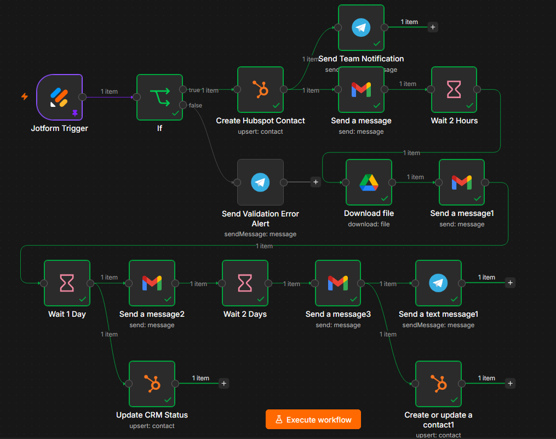556x439 pixels.
Task: Open the Send a message2 Gmail node
Action: [152, 283]
